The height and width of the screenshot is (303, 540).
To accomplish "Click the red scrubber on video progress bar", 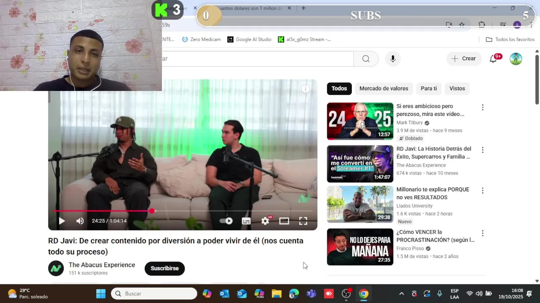I will (x=152, y=210).
